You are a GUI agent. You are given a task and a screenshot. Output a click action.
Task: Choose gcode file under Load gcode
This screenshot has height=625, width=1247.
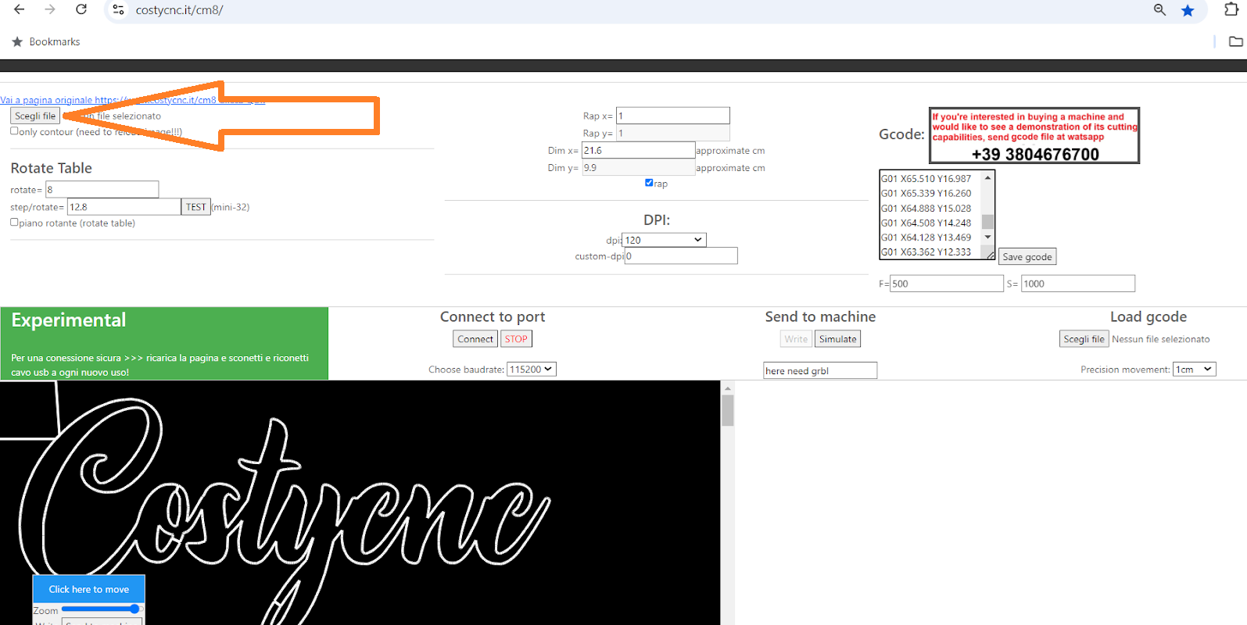pos(1084,338)
